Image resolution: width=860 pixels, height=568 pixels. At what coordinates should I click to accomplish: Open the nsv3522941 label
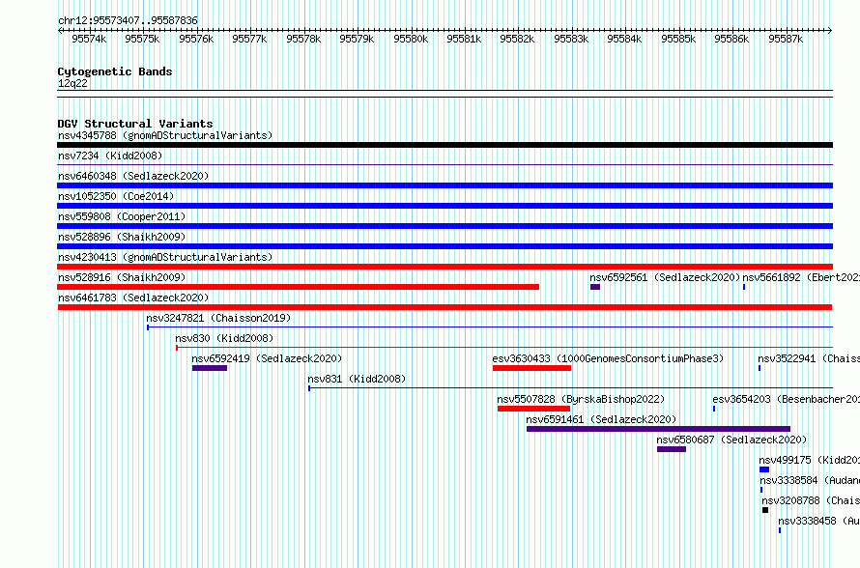[809, 358]
